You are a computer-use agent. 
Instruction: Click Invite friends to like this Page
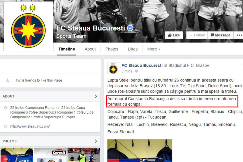(39, 80)
